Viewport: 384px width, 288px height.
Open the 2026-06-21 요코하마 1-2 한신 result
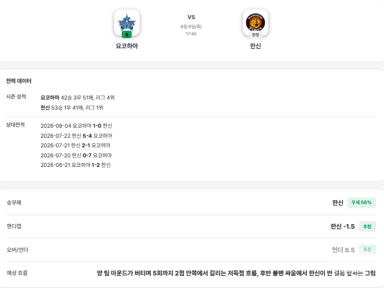(x=76, y=165)
